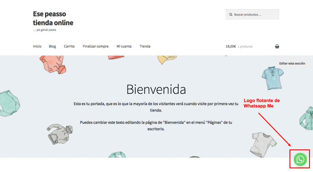Viewport: 313px width, 172px height.
Task: Go to the Inicio menu item
Action: (x=37, y=46)
